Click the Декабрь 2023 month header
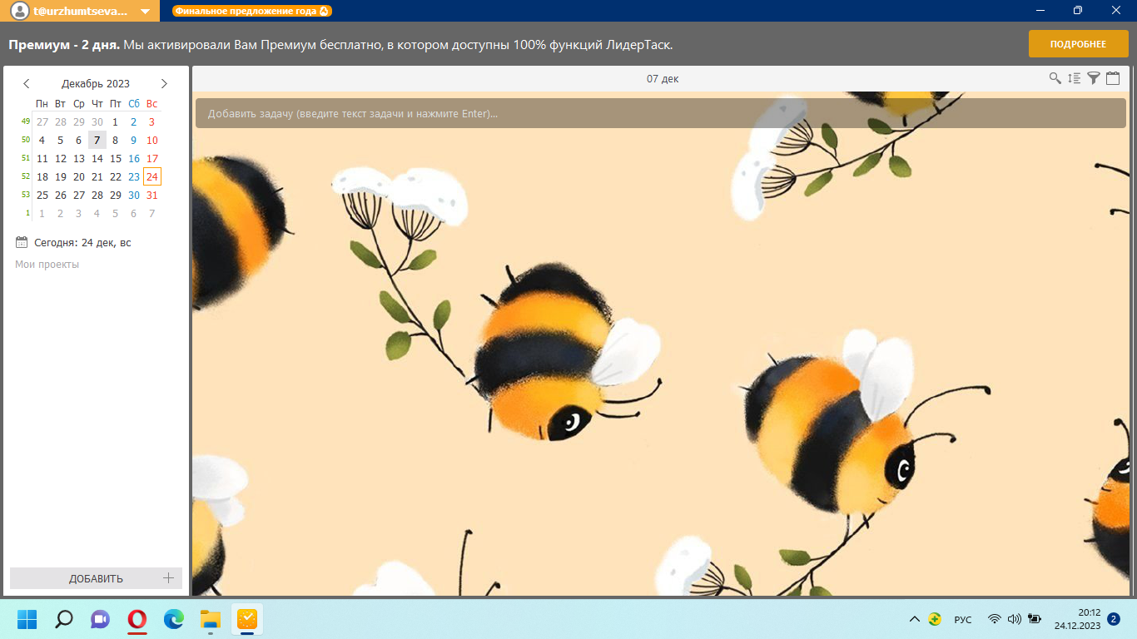 click(96, 83)
